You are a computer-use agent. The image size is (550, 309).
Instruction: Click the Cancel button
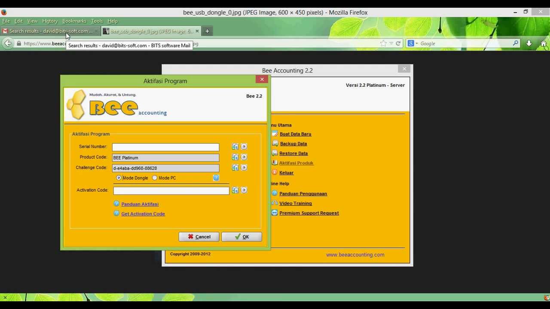[199, 237]
